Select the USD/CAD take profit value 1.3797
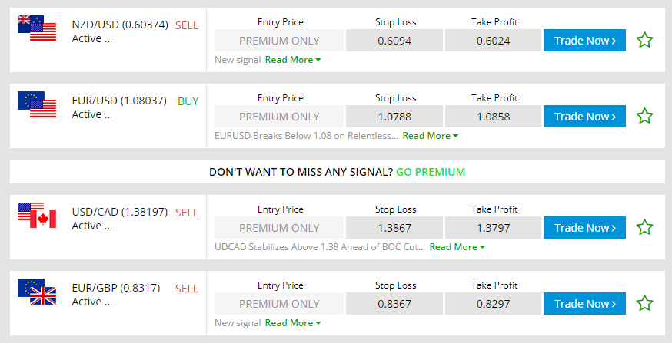This screenshot has width=672, height=343. click(493, 228)
